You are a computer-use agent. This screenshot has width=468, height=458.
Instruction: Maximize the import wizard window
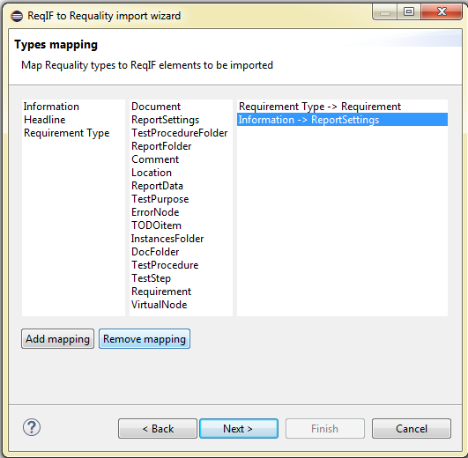[x=409, y=12]
